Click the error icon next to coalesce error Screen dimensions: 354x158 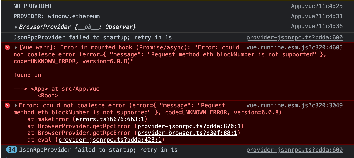(7, 105)
